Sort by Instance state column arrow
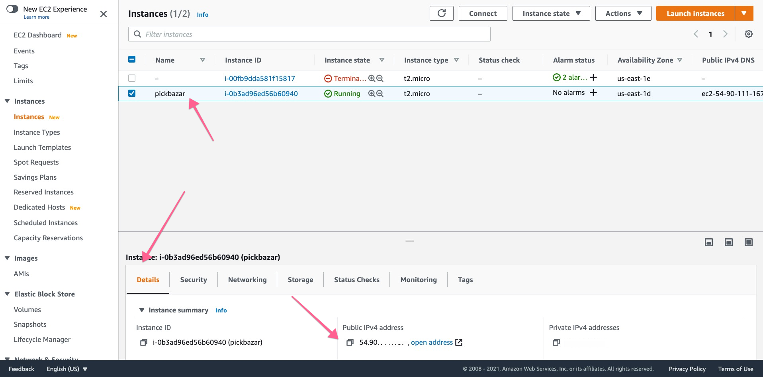This screenshot has height=377, width=763. coord(381,60)
